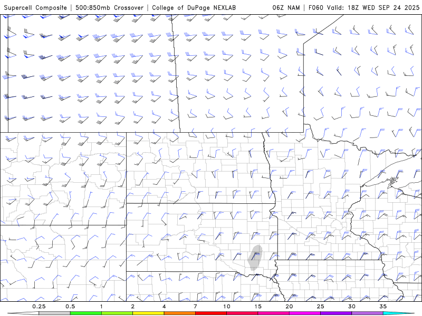Select the gray 0.25–0.5 colorbar segment
The image size is (422, 316).
point(54,313)
